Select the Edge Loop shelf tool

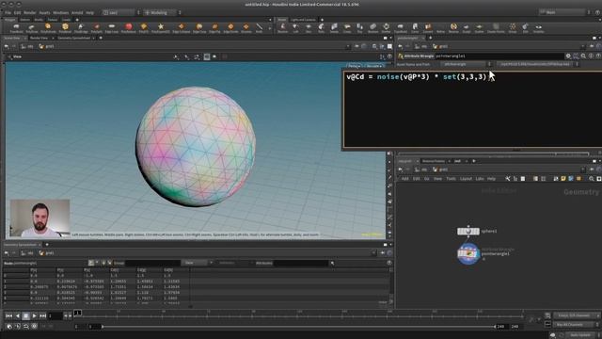click(111, 28)
